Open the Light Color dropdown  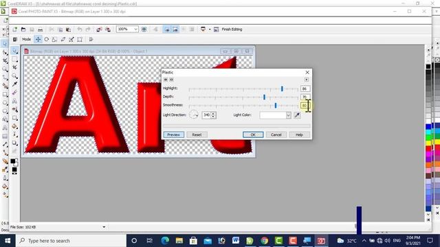(x=288, y=115)
